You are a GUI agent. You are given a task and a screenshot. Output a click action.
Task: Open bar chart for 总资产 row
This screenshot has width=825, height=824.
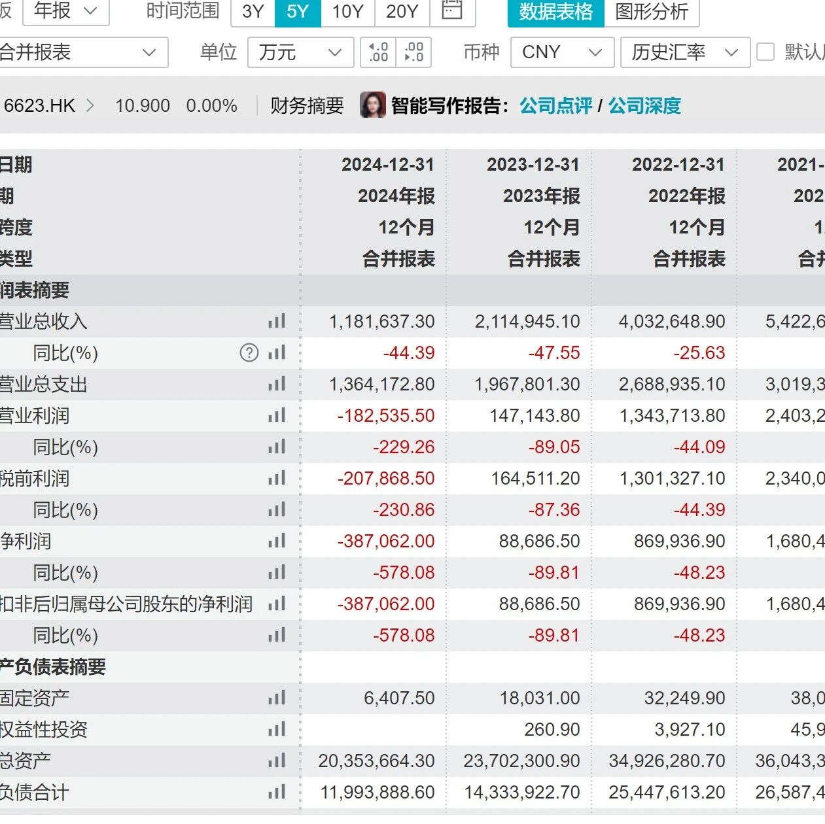pyautogui.click(x=277, y=761)
